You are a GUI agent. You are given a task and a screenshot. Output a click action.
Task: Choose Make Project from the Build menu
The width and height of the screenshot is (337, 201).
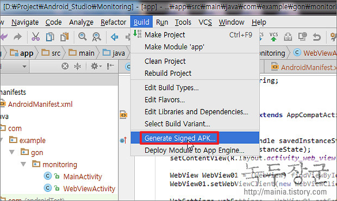coord(195,35)
